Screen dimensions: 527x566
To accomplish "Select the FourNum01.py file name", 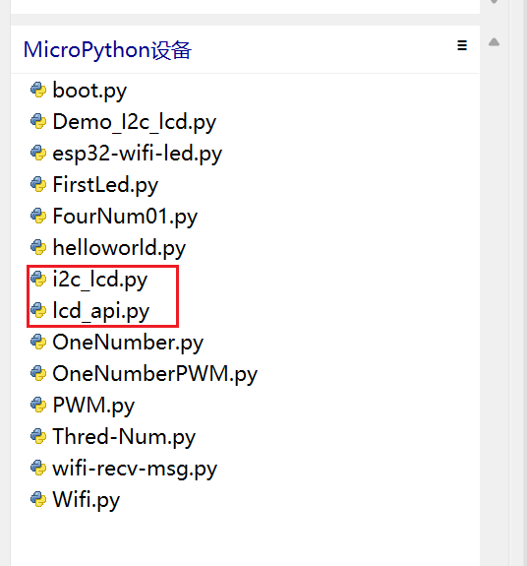I will pos(125,217).
